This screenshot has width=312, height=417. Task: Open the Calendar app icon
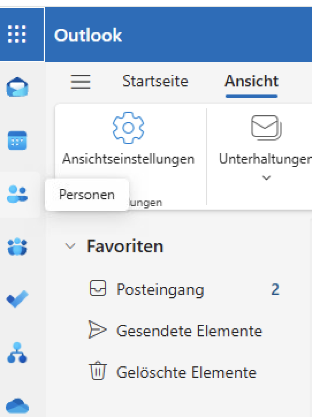pos(17,140)
